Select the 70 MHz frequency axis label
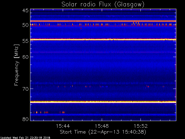 [x=25, y=89]
